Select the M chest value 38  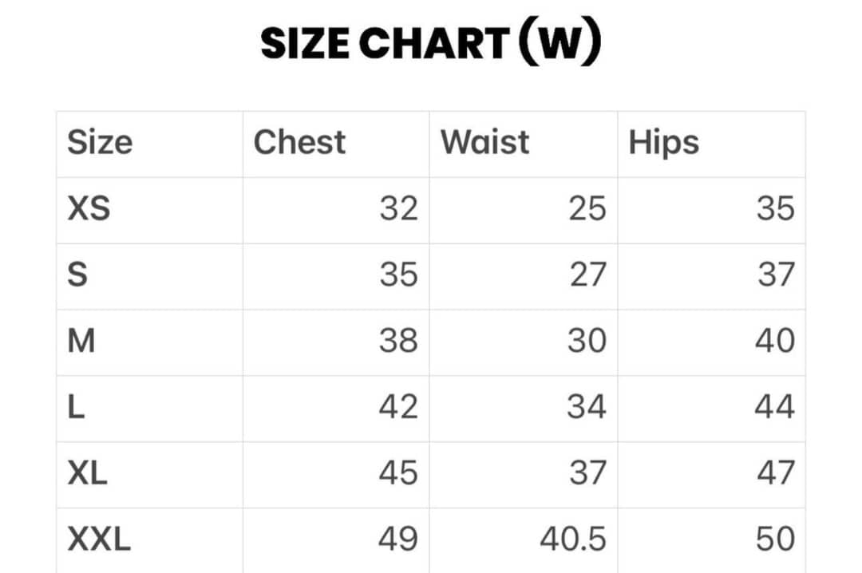(398, 342)
